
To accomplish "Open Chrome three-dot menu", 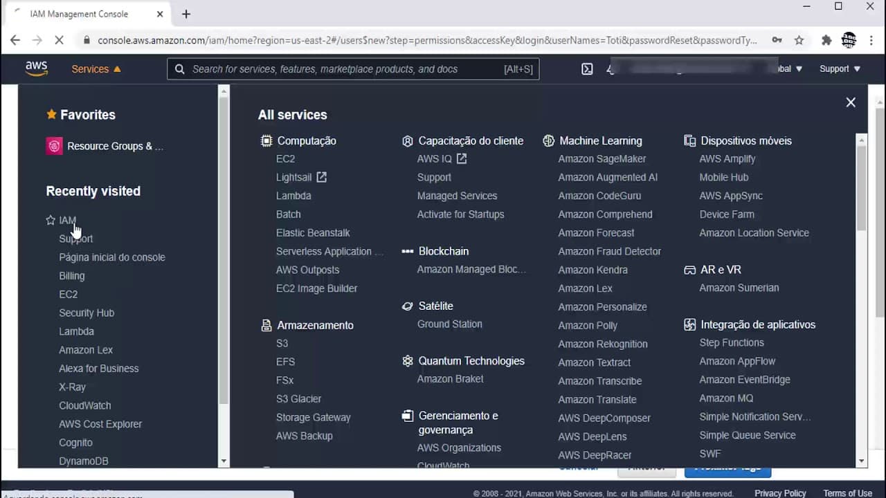I will (x=871, y=40).
